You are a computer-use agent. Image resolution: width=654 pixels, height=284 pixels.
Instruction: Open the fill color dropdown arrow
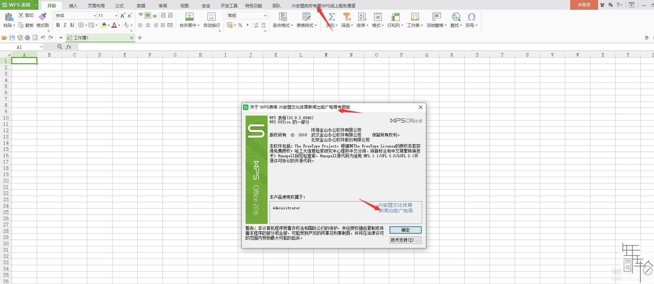pos(109,25)
